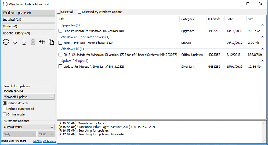The height and width of the screenshot is (145, 268).
Task: Toggle Selected by Windows Update checkbox
Action: [79, 12]
